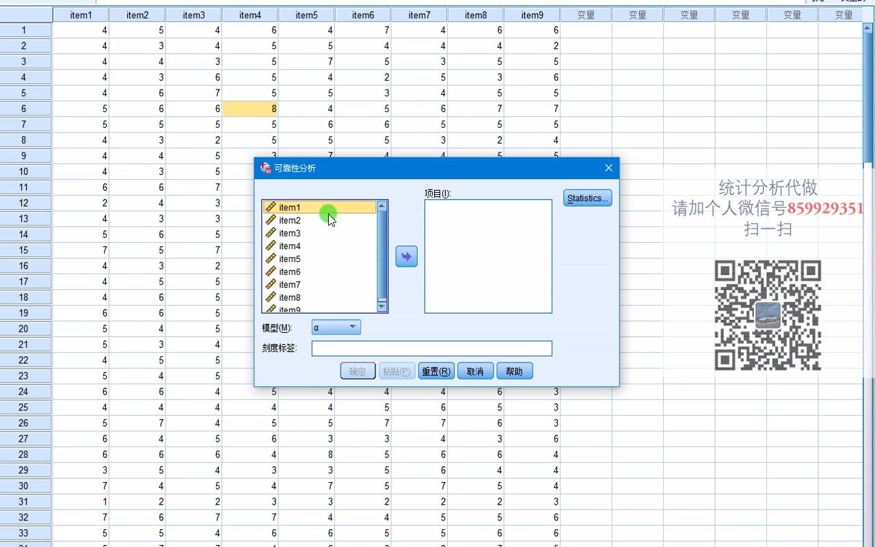Image resolution: width=875 pixels, height=547 pixels.
Task: Click the highlighted cell 8 in row 6
Action: (x=250, y=109)
